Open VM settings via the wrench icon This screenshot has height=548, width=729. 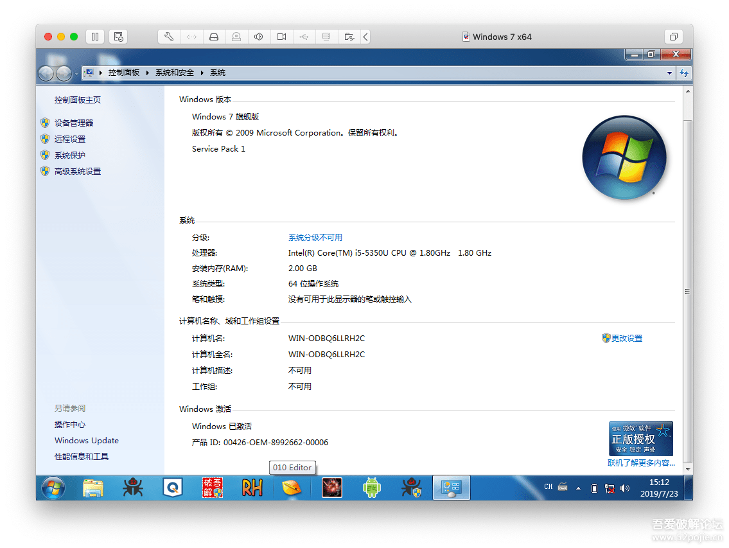pos(169,37)
